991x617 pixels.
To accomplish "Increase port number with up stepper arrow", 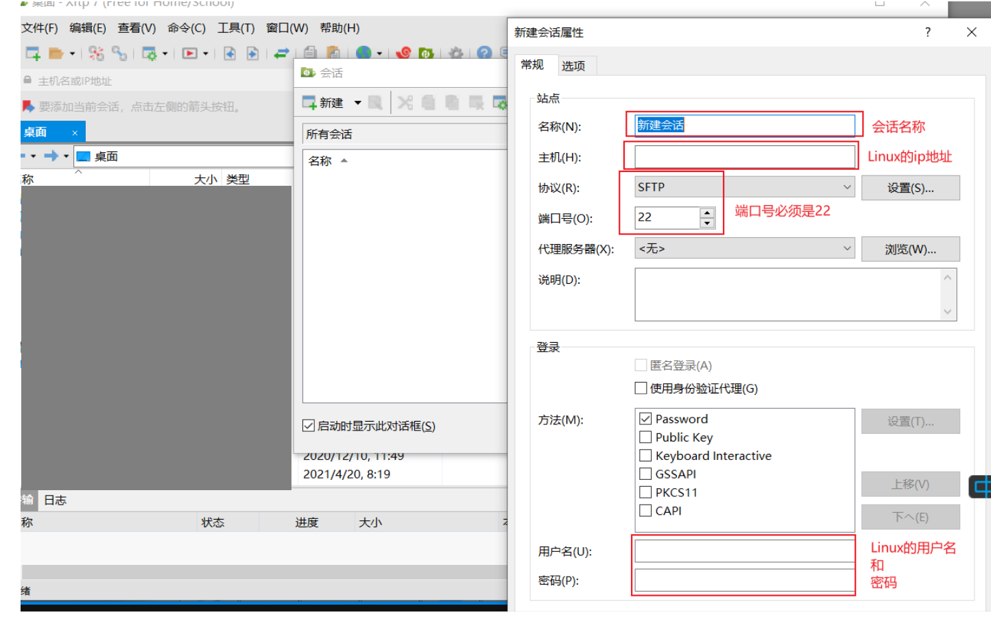I will pyautogui.click(x=706, y=213).
